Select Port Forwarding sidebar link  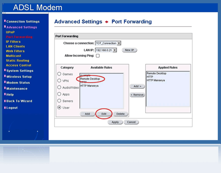(x=19, y=37)
